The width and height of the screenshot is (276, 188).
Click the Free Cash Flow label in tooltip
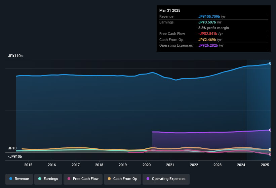pos(172,34)
